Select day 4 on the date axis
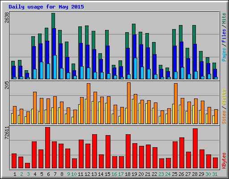The height and width of the screenshot is (179, 229). click(35, 174)
